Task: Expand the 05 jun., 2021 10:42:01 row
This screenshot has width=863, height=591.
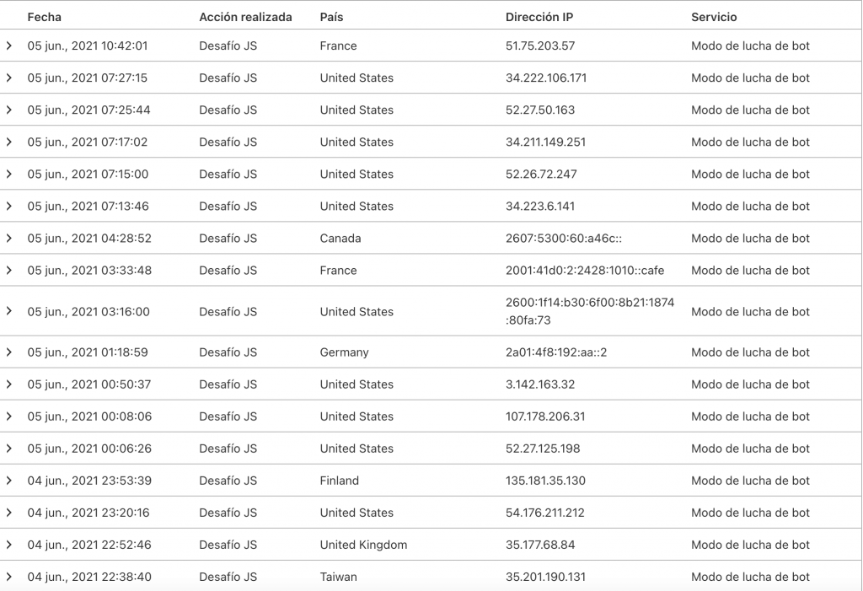Action: (x=9, y=46)
